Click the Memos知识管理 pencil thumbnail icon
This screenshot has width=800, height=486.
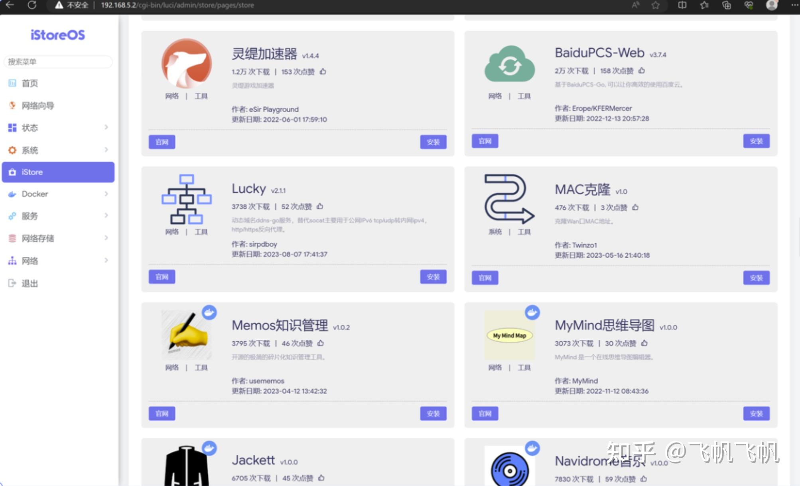(x=186, y=335)
